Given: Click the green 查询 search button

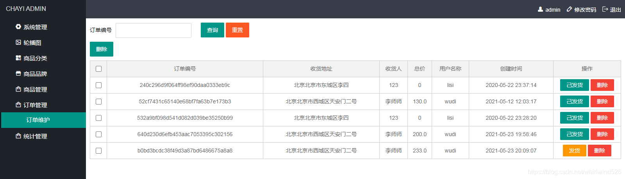Looking at the screenshot, I should click(x=212, y=30).
